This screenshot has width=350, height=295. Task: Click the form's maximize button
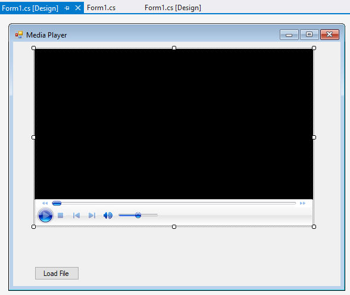pyautogui.click(x=309, y=35)
